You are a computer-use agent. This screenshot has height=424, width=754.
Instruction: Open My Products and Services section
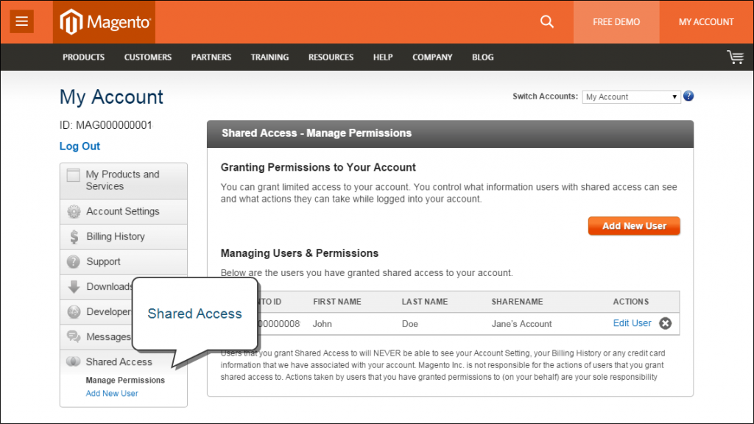coord(124,181)
